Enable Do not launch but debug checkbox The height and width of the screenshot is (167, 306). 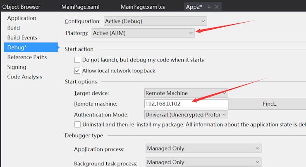click(x=77, y=60)
